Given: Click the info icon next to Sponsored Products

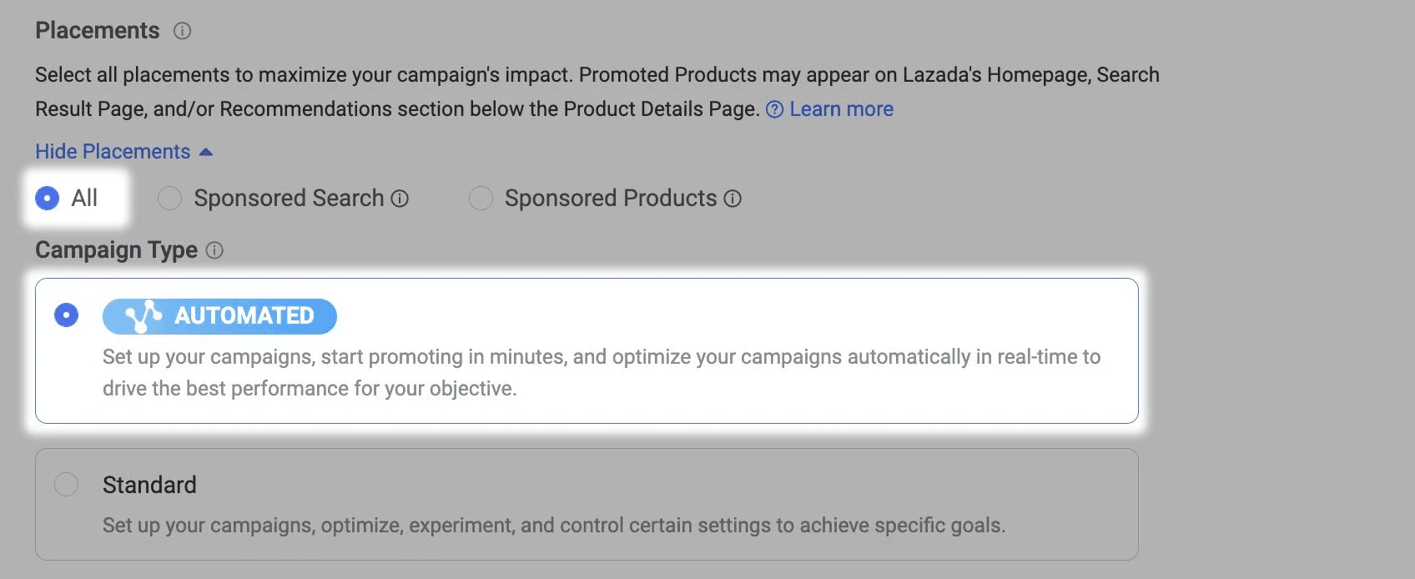Looking at the screenshot, I should [x=733, y=199].
